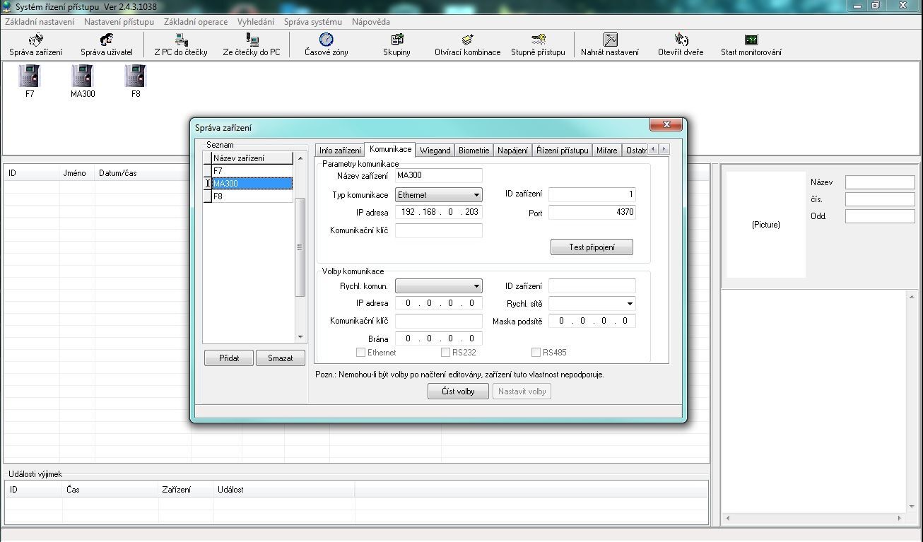Select F8 in device list
This screenshot has width=923, height=542.
point(252,196)
